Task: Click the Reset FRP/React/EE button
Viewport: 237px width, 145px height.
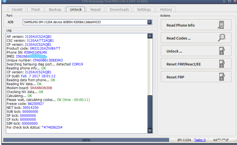Action: click(196, 64)
